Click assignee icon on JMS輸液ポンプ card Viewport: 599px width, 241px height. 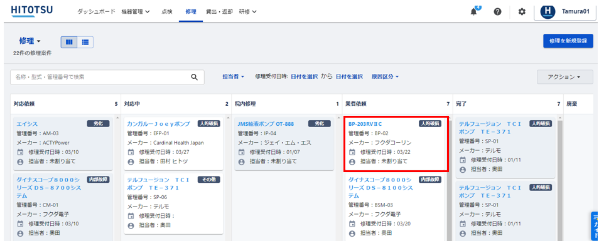[x=241, y=162]
